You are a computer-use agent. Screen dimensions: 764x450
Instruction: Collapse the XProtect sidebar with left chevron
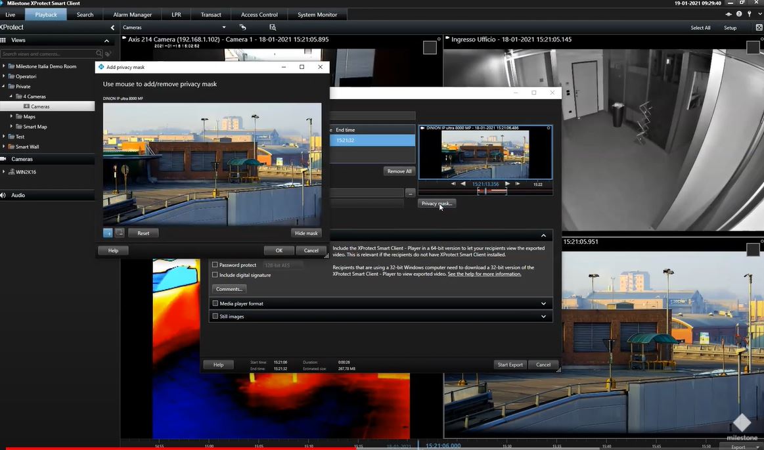click(112, 28)
